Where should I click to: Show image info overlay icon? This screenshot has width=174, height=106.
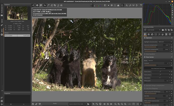point(37,5)
